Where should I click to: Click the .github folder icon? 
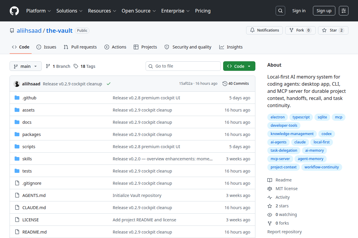[x=17, y=98]
